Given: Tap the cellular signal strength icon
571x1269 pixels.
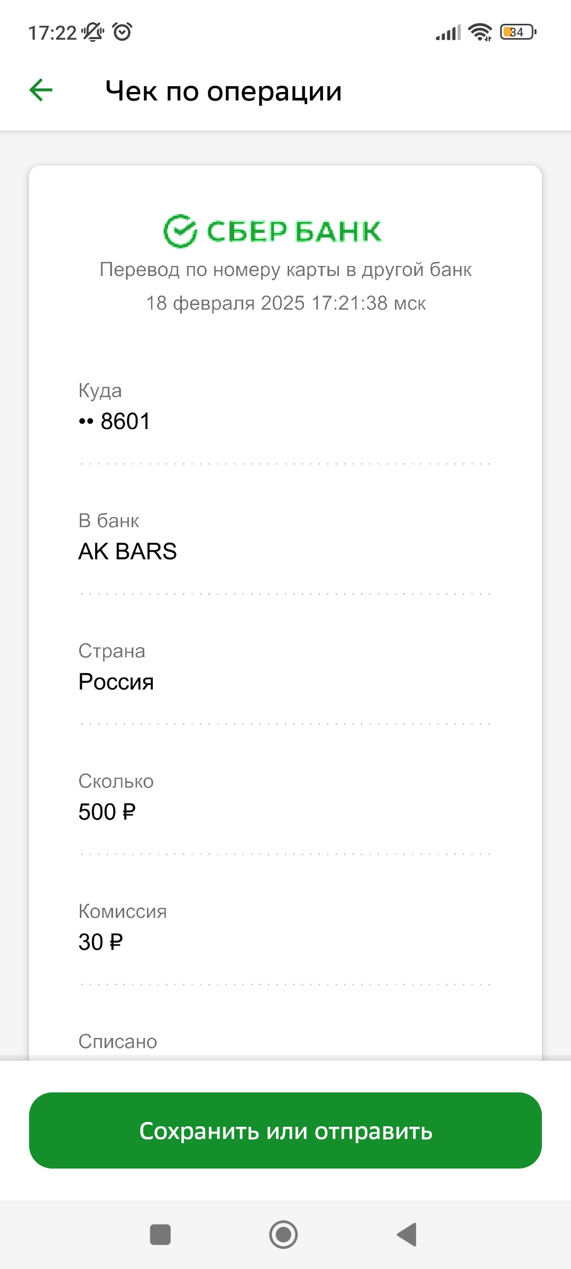Looking at the screenshot, I should 448,33.
